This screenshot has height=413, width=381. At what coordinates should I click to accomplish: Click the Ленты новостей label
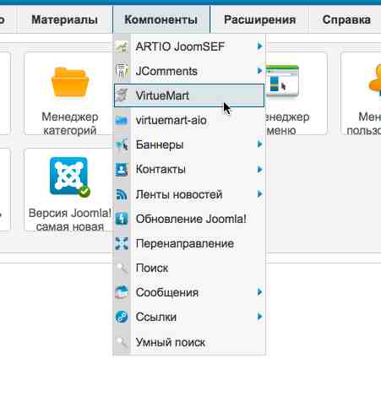point(179,194)
